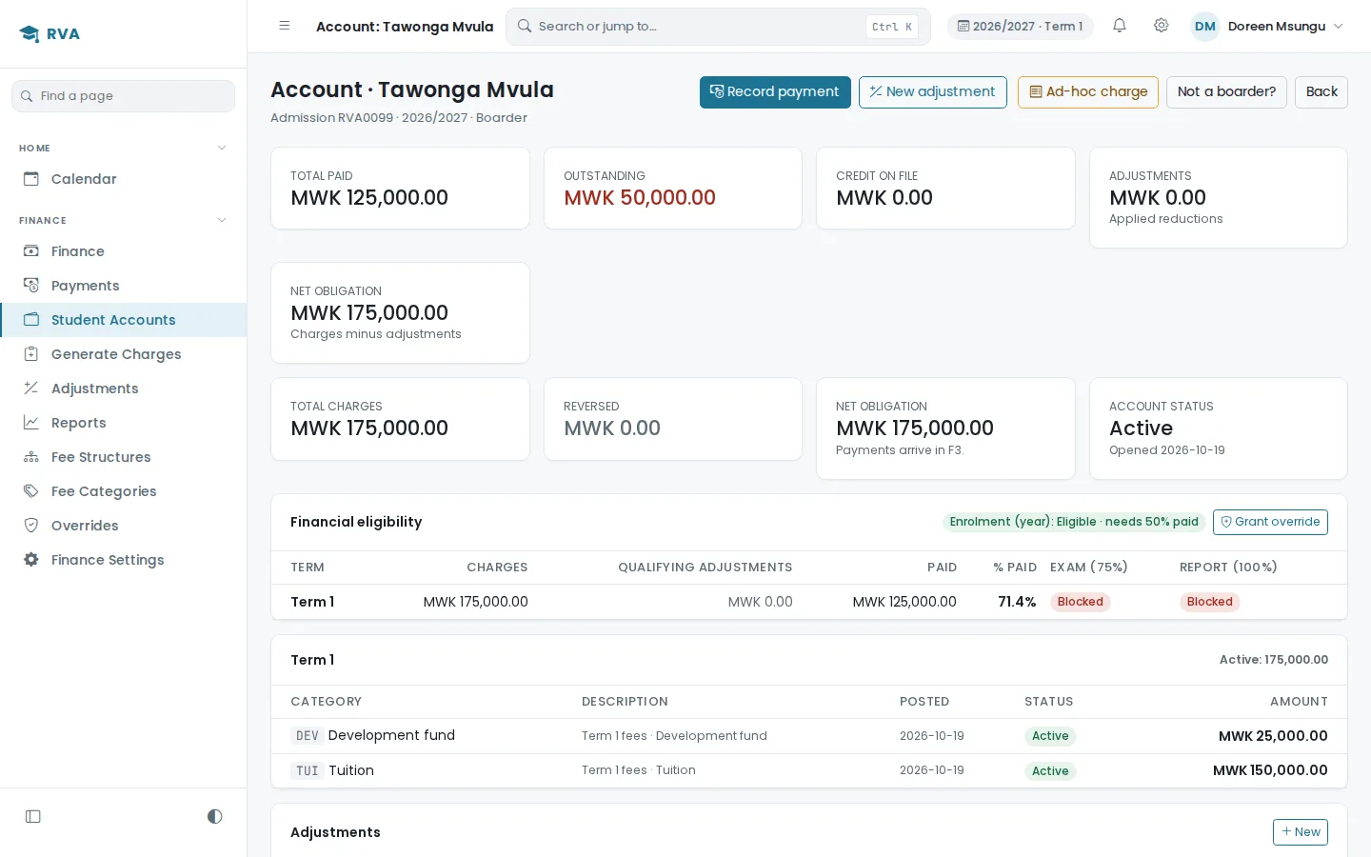Click the Report Blocked status badge
This screenshot has width=1371, height=857.
(1210, 602)
